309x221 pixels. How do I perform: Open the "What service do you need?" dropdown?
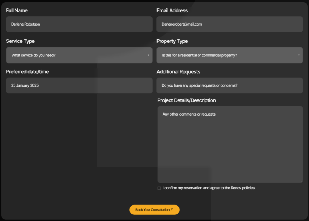point(79,55)
